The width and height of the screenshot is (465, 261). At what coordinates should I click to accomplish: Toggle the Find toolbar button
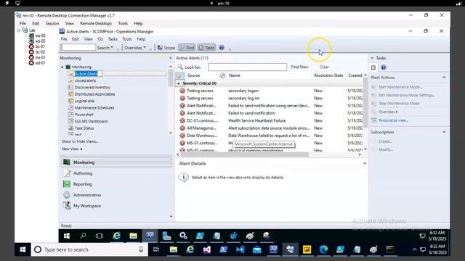coord(187,48)
